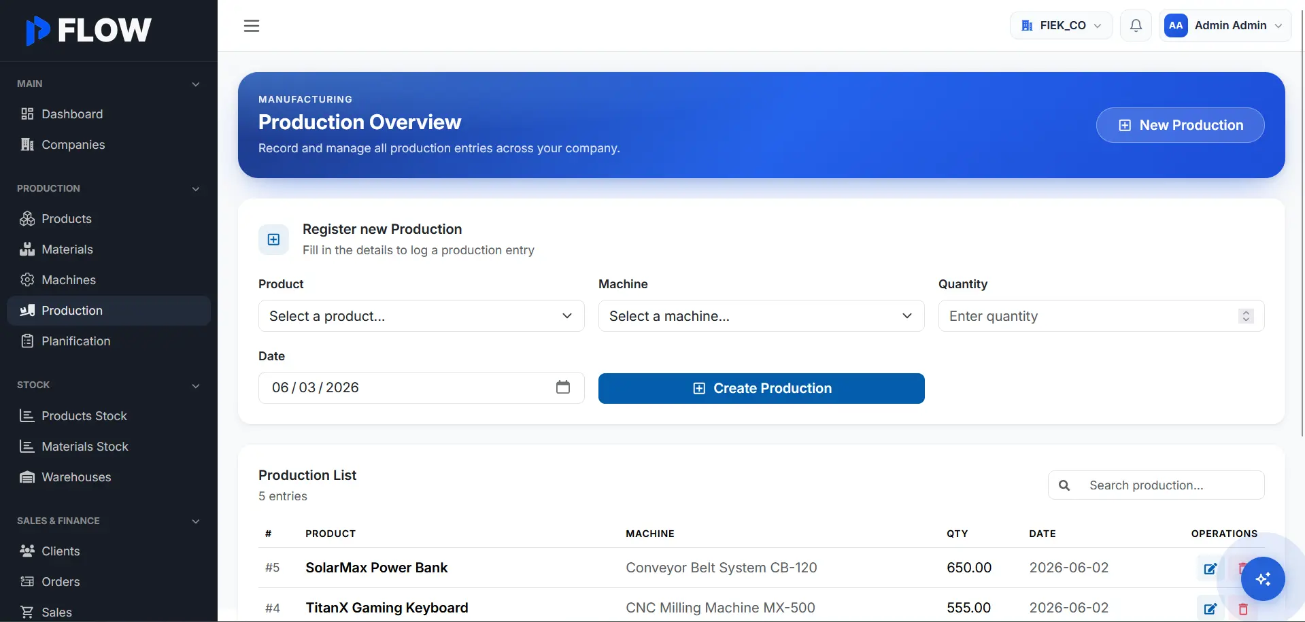The height and width of the screenshot is (622, 1305).
Task: Toggle the hamburger sidebar menu icon
Action: point(252,26)
